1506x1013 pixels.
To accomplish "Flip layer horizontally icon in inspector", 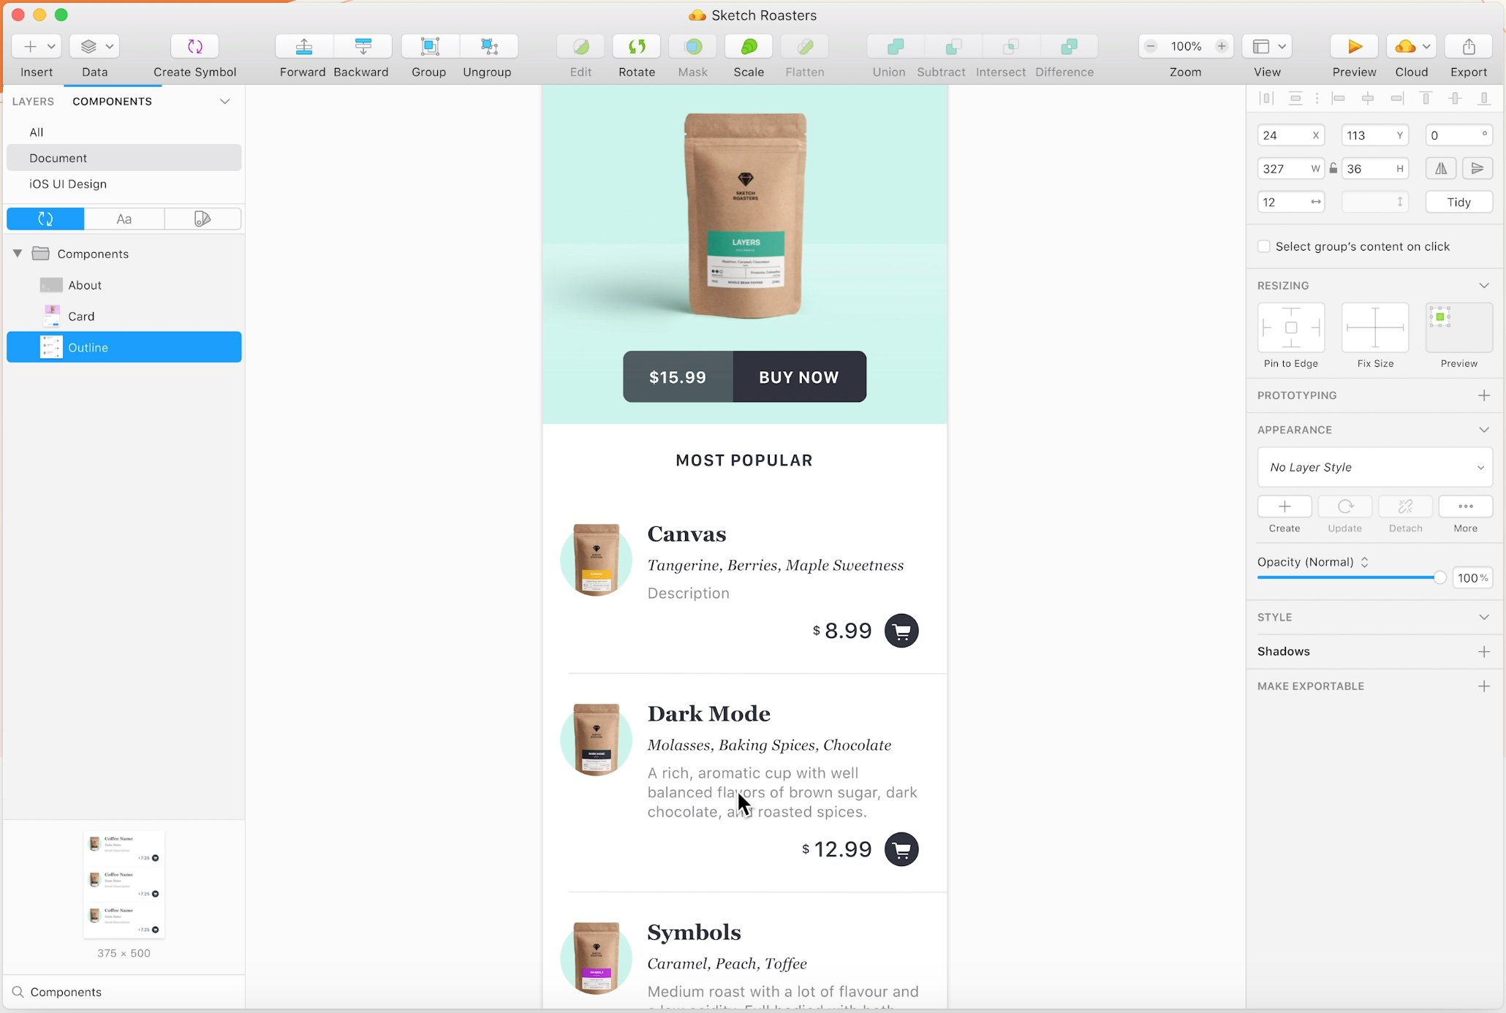I will [1441, 169].
